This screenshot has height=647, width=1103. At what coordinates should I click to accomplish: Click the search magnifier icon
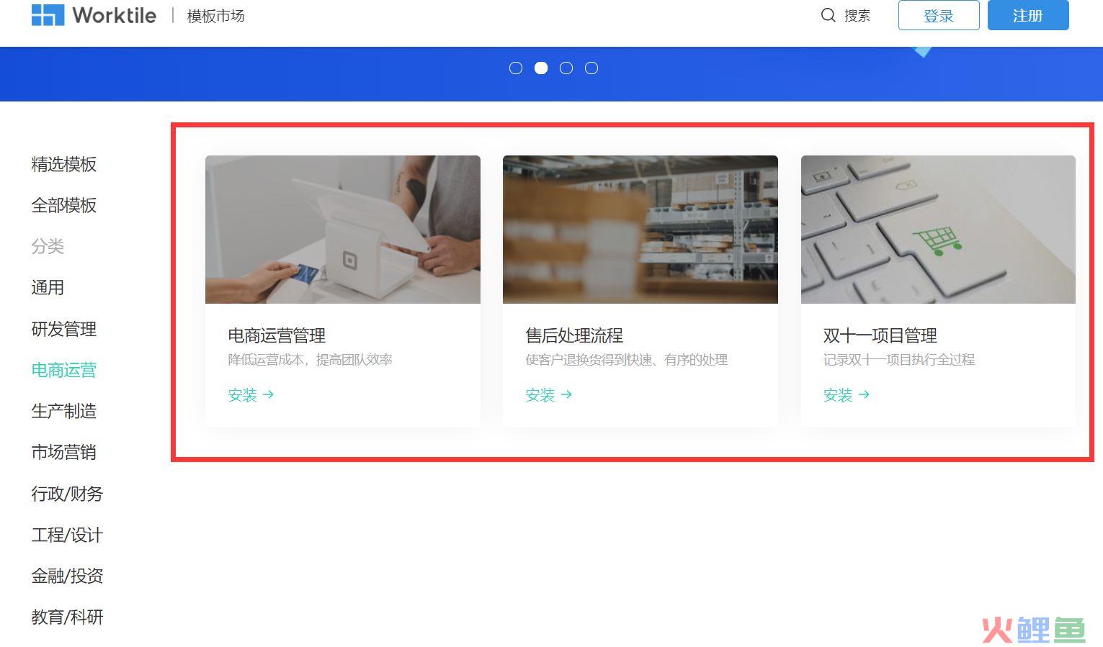[829, 15]
